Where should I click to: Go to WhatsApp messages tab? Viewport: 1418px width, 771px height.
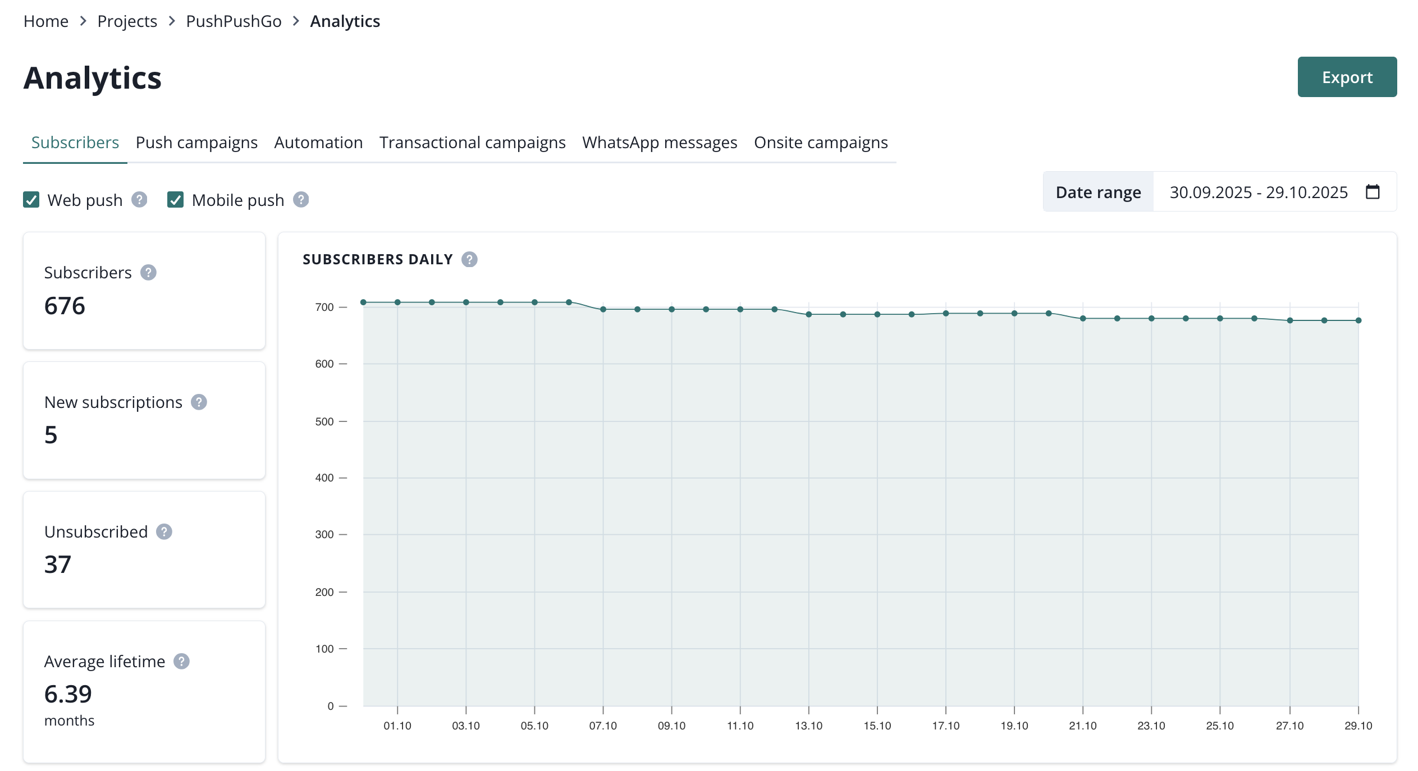(x=660, y=143)
